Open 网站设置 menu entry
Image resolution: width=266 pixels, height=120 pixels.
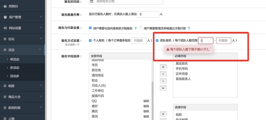(22, 28)
